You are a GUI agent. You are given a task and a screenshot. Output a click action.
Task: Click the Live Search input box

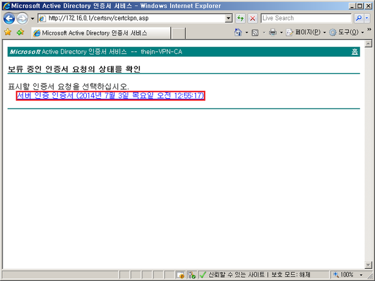point(306,18)
